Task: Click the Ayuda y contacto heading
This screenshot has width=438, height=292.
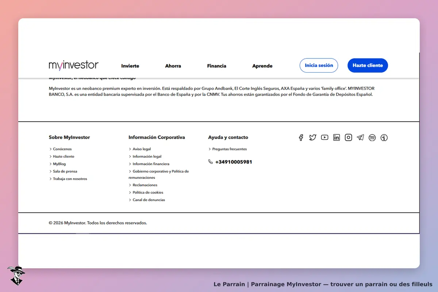Action: pyautogui.click(x=228, y=137)
